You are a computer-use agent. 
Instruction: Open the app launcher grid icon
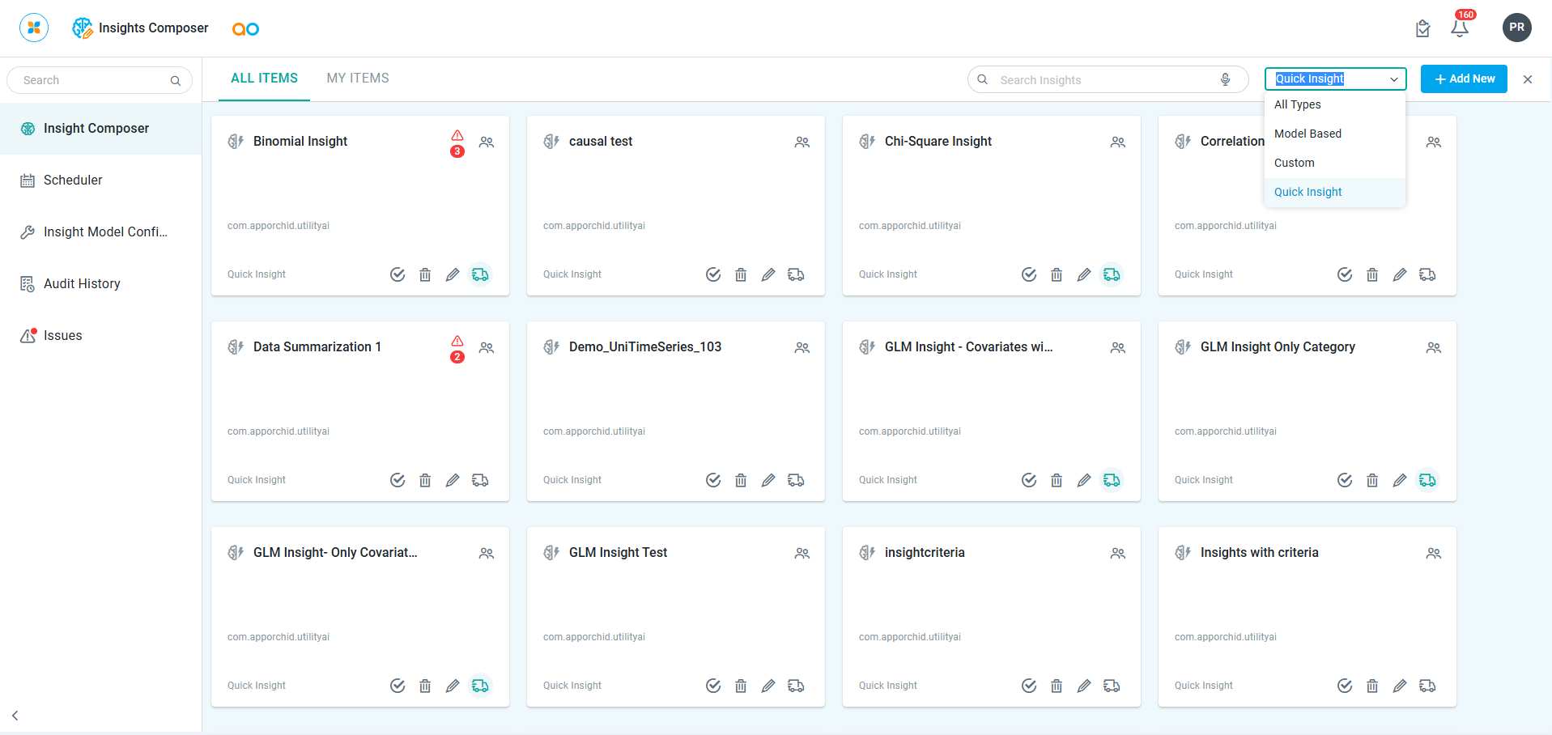34,28
